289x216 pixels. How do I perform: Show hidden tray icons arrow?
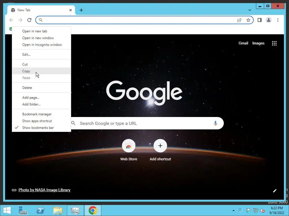pyautogui.click(x=233, y=210)
